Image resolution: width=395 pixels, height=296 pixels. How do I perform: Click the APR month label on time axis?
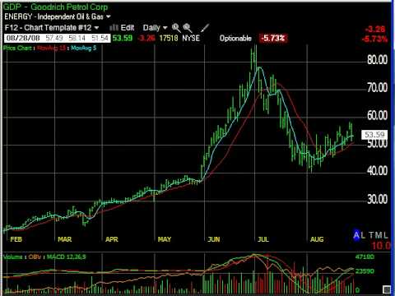click(112, 239)
